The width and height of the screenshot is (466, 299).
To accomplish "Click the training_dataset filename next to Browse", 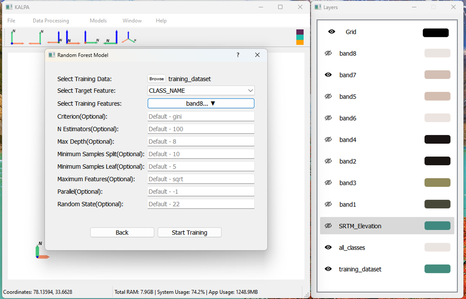I will point(190,79).
